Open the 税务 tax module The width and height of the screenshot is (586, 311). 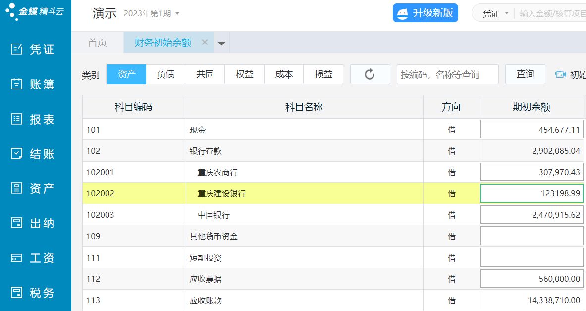coord(33,293)
